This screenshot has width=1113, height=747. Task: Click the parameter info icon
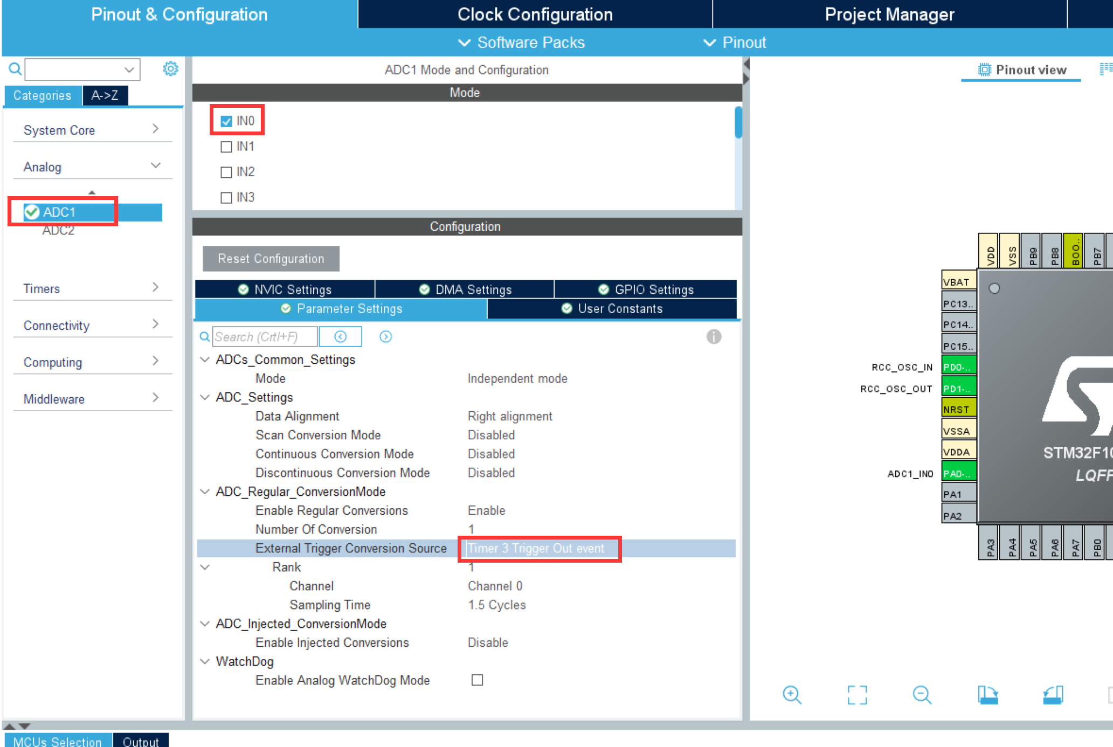pyautogui.click(x=714, y=337)
